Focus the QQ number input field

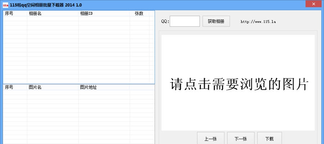point(185,21)
